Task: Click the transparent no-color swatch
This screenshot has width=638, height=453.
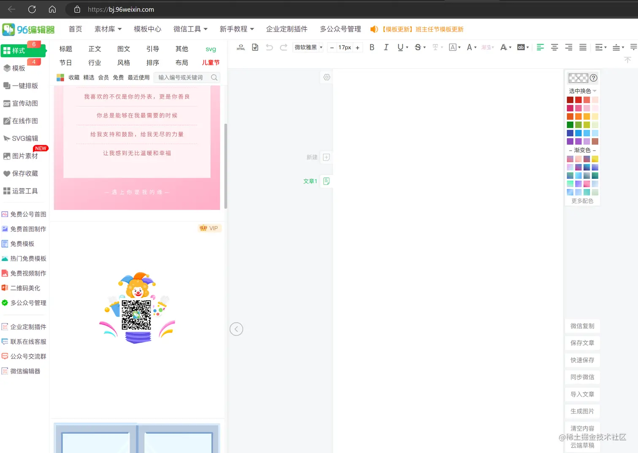Action: pyautogui.click(x=578, y=78)
